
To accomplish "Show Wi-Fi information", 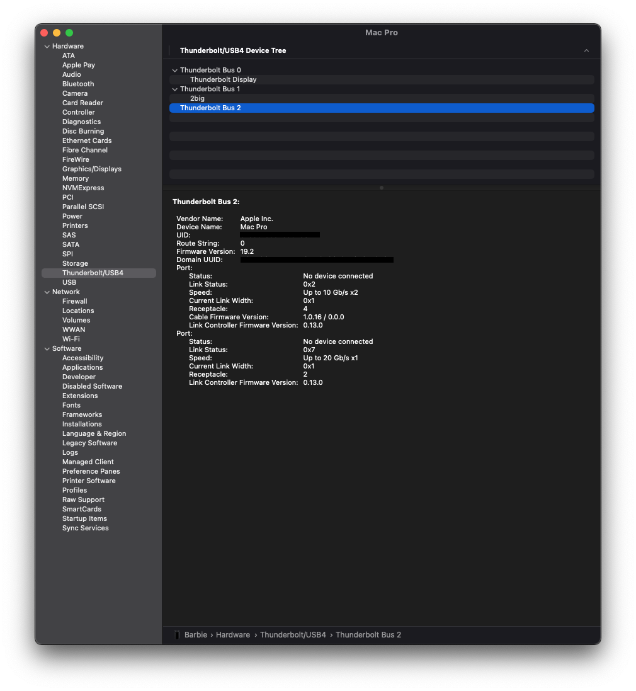I will point(71,340).
